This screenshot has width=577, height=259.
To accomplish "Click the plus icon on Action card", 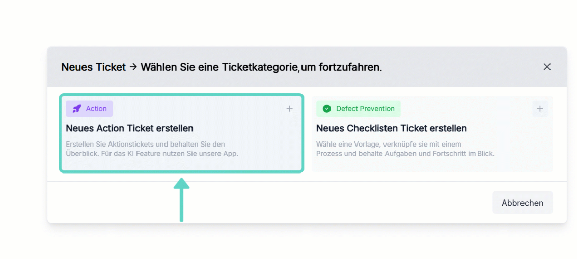I will 290,108.
